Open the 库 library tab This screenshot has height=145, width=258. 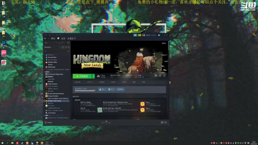coord(58,38)
